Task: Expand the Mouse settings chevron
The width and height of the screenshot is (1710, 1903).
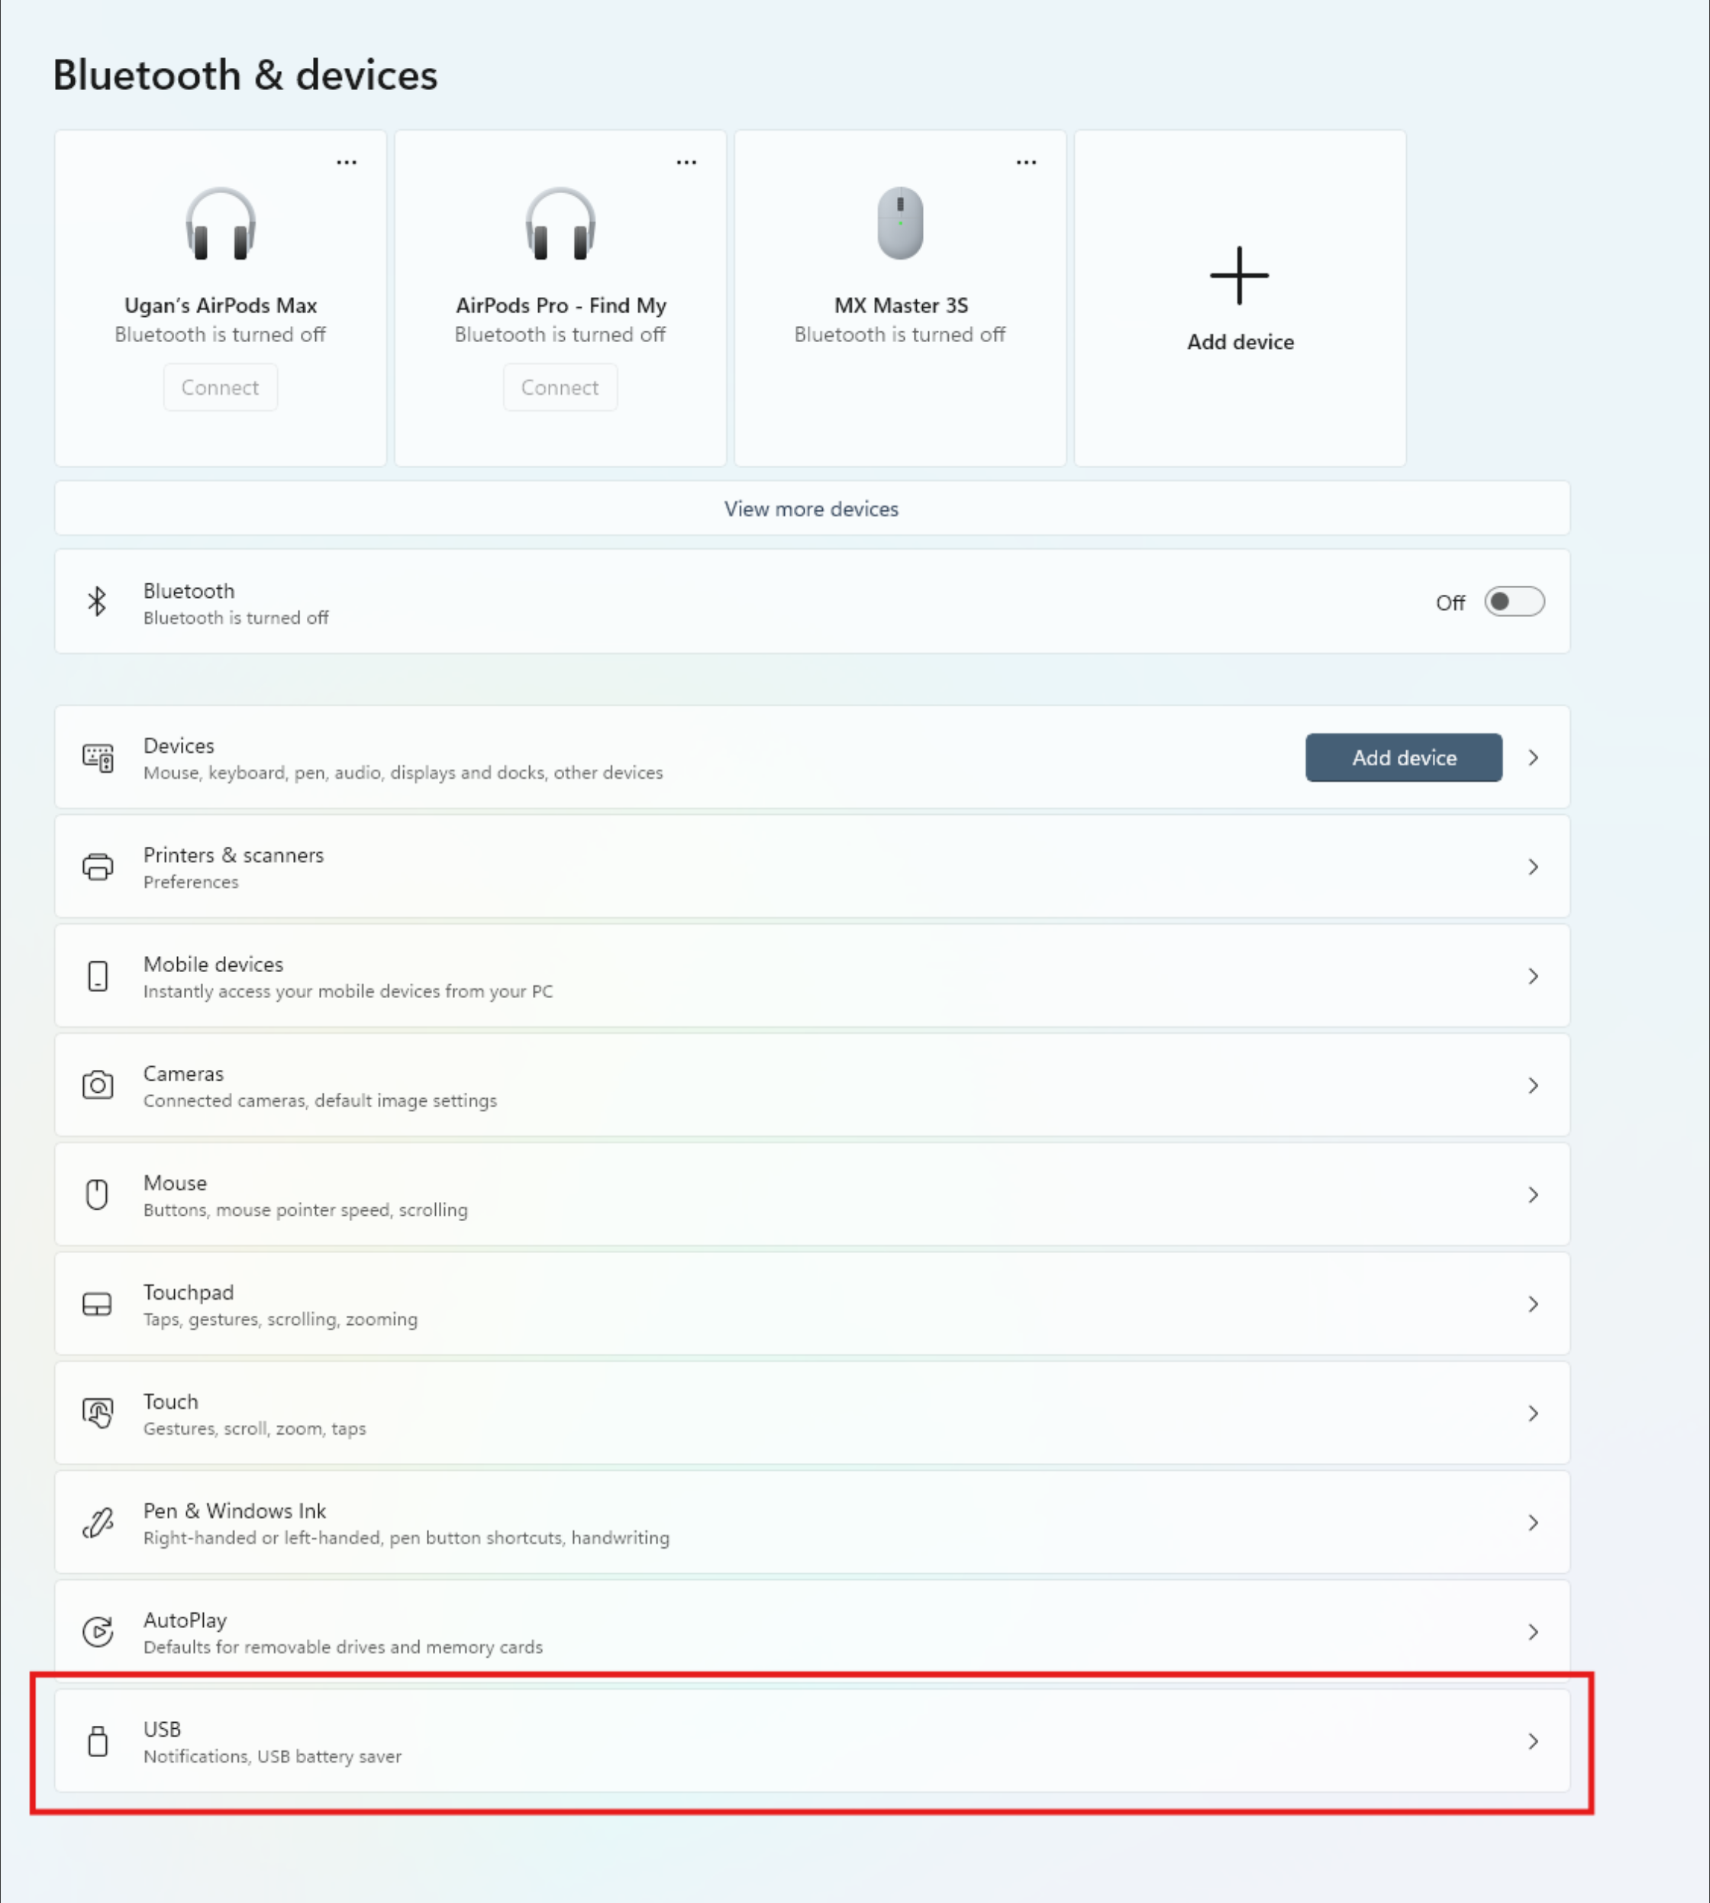Action: [1534, 1194]
